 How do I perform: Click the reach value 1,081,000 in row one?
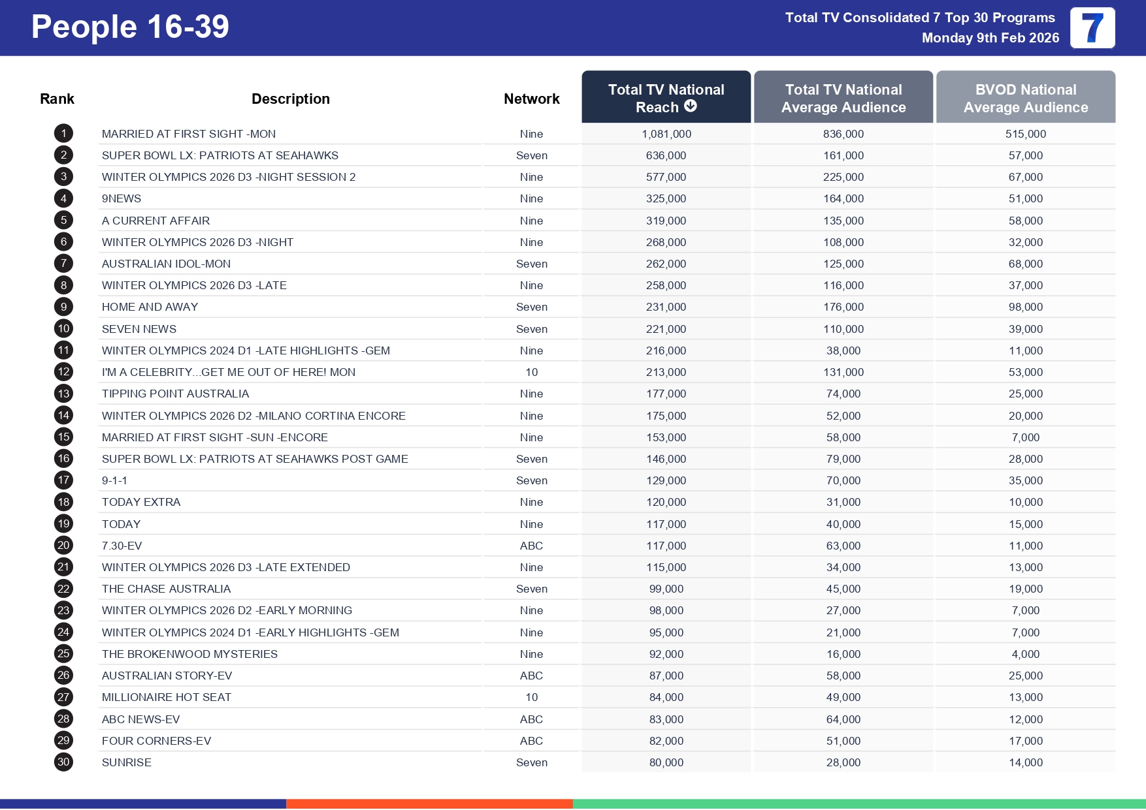(666, 133)
